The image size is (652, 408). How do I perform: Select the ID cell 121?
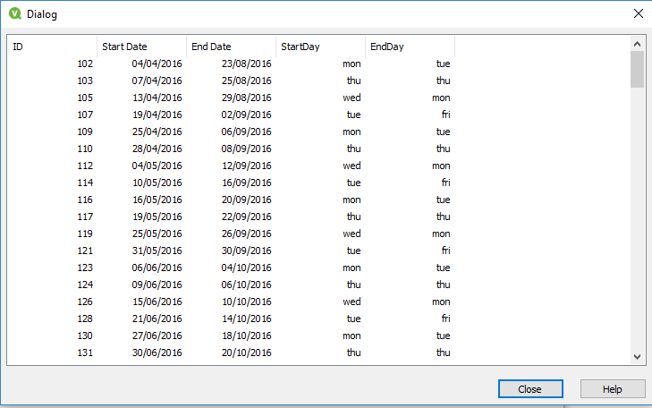(85, 251)
